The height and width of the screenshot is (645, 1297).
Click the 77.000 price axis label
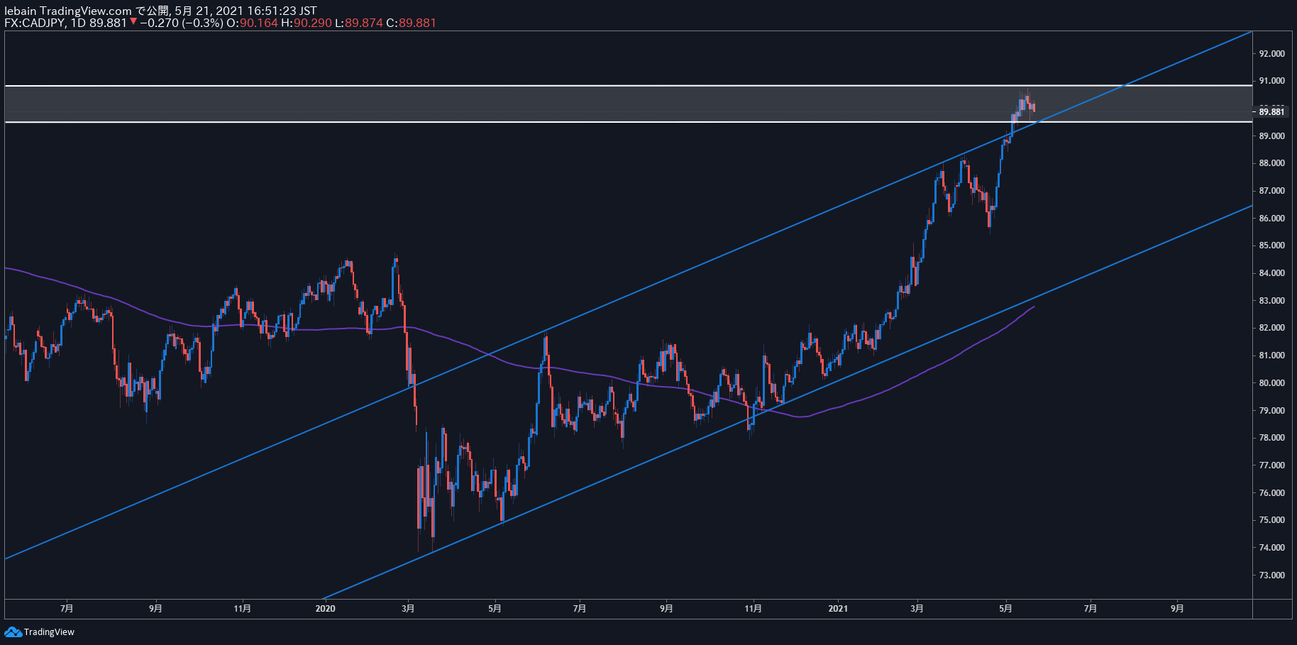coord(1271,465)
